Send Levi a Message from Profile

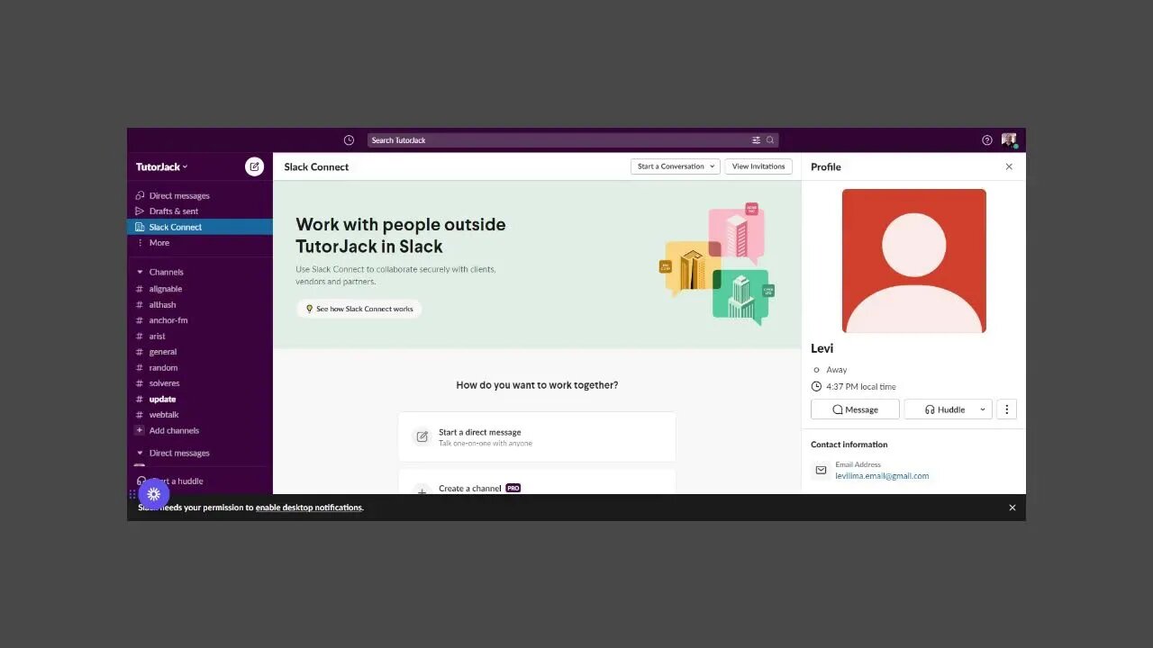tap(855, 409)
